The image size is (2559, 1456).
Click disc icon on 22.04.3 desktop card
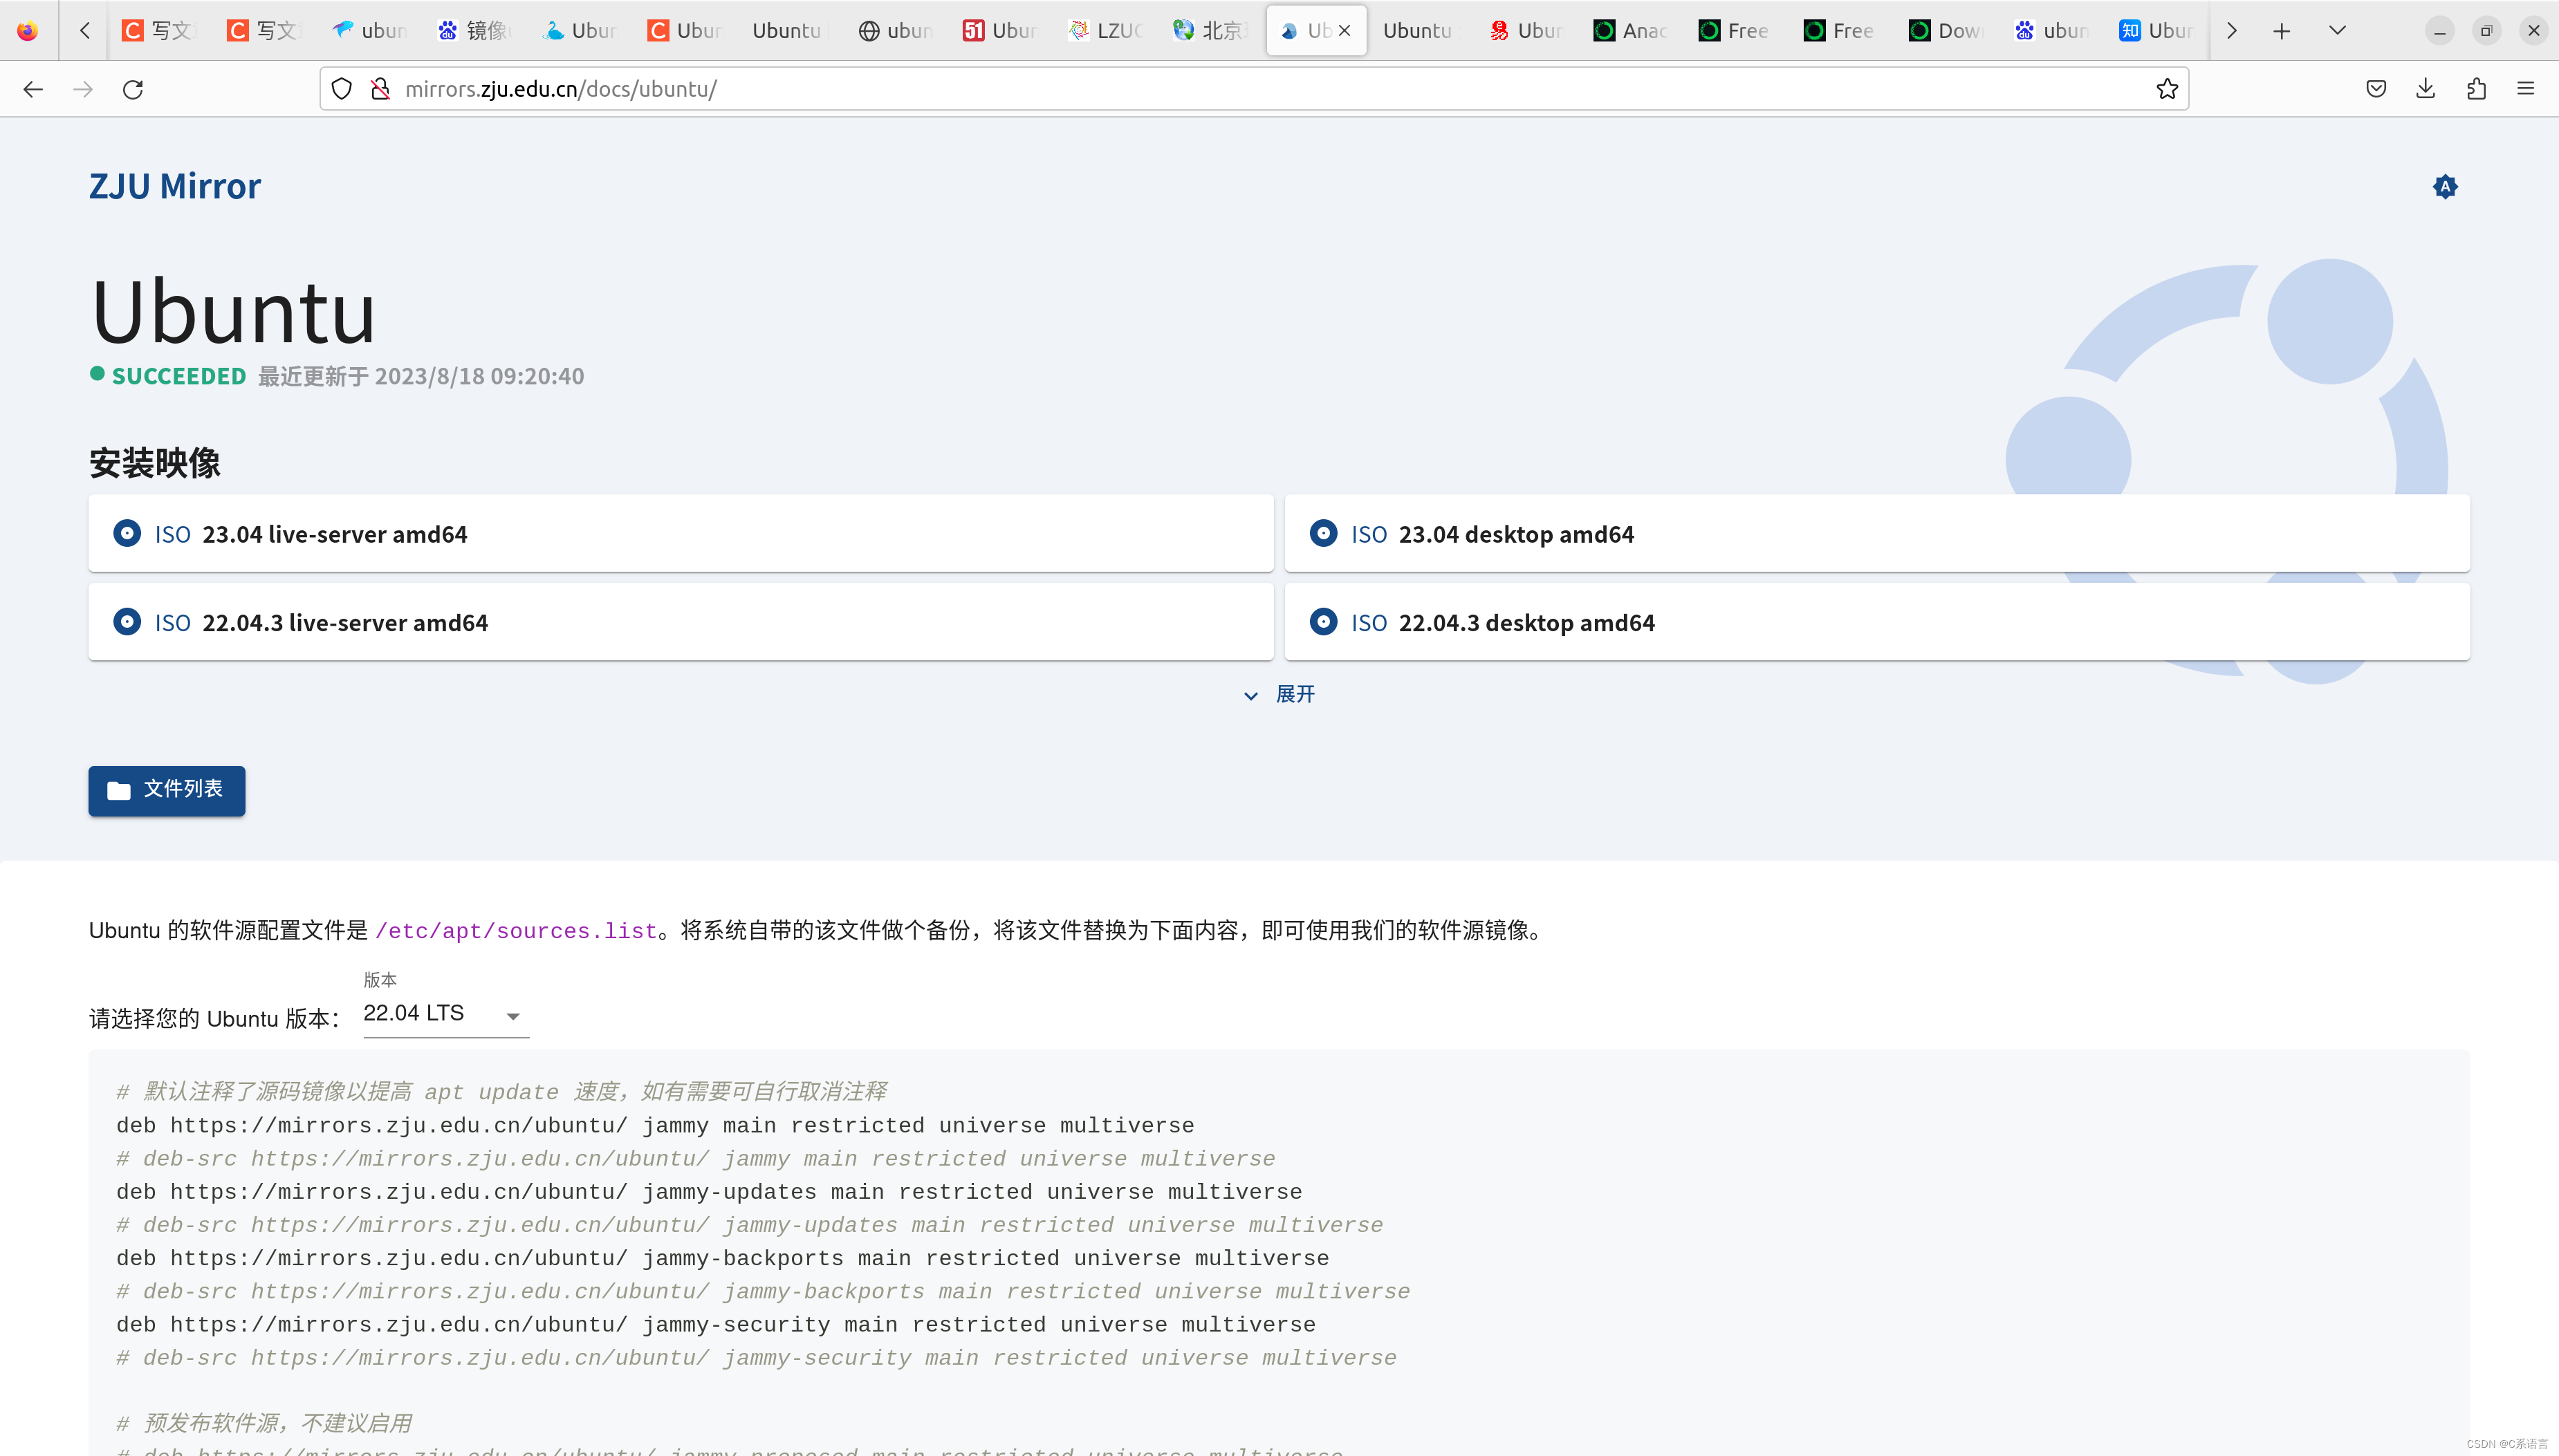coord(1324,621)
